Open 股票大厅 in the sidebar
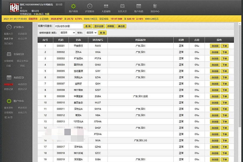The image size is (243, 162). coord(9,34)
